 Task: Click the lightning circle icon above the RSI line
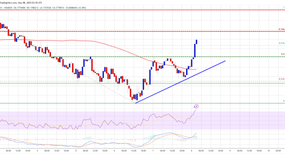[x=196, y=106]
